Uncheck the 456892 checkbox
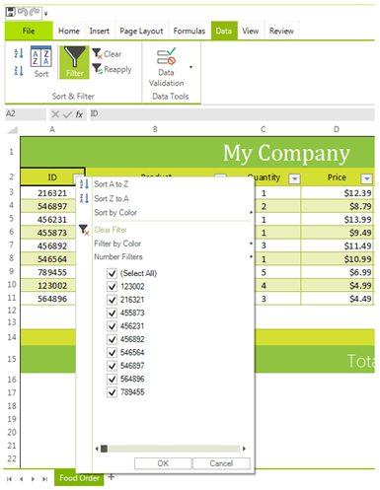Image resolution: width=380 pixels, height=490 pixels. click(112, 339)
